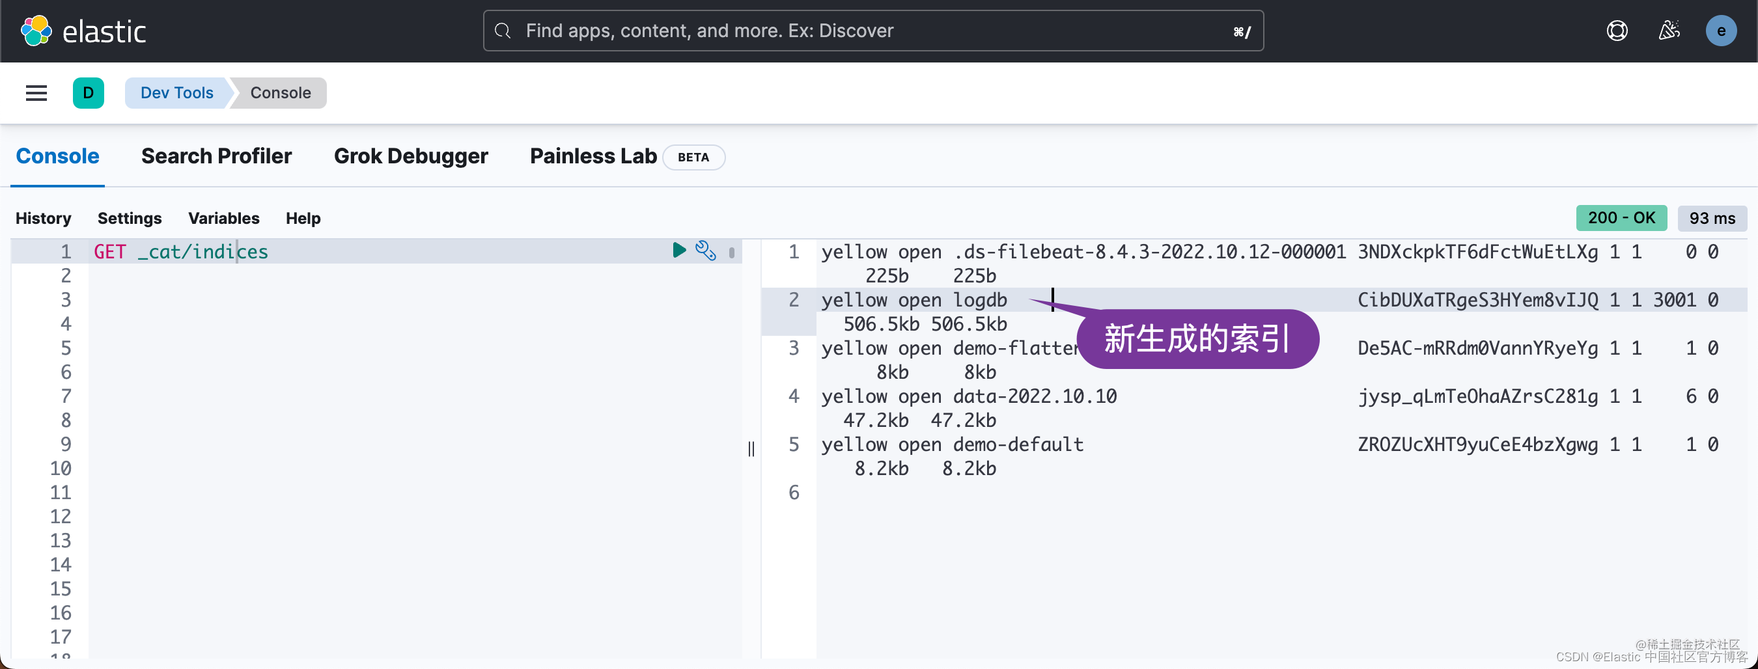Image resolution: width=1758 pixels, height=669 pixels.
Task: Open the wrench request options icon
Action: [706, 251]
